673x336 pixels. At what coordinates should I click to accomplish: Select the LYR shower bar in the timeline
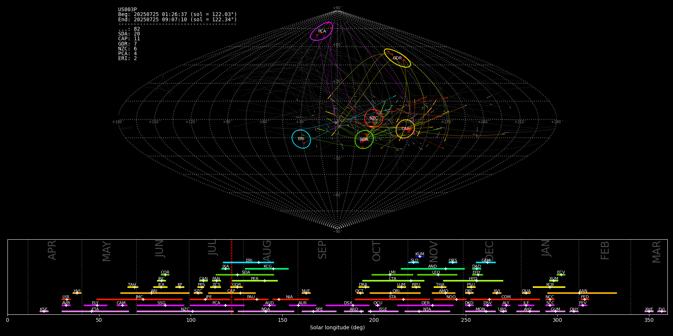pos(66,299)
